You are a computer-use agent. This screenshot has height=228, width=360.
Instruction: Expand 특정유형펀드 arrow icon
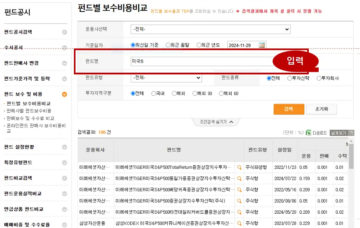64,162
